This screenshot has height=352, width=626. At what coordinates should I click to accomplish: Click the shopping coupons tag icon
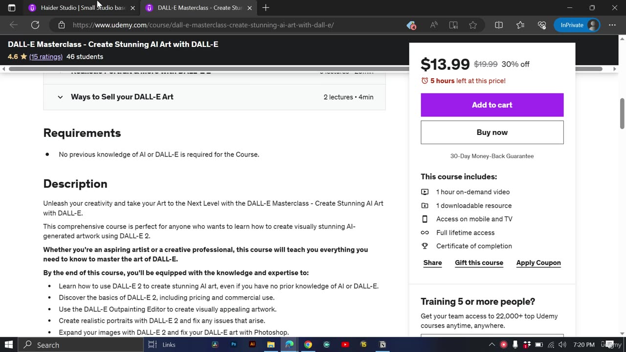(411, 25)
